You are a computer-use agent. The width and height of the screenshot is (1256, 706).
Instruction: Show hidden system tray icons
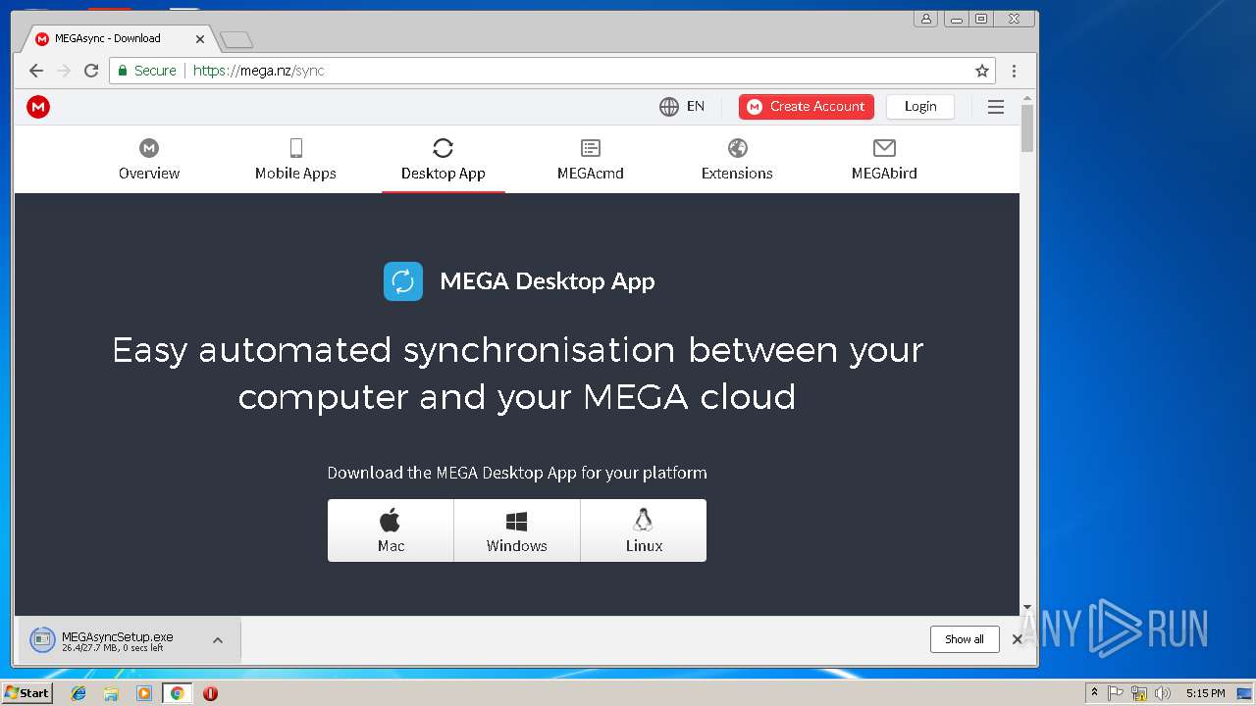point(1094,693)
